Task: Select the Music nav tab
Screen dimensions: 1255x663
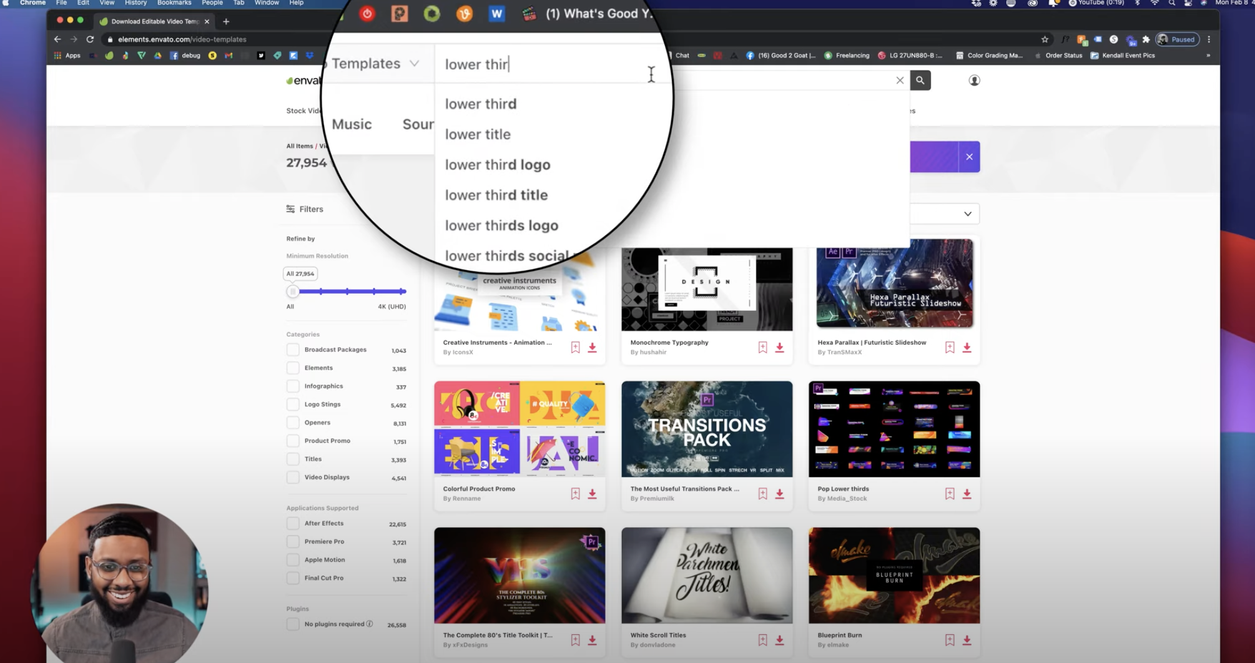Action: (x=352, y=124)
